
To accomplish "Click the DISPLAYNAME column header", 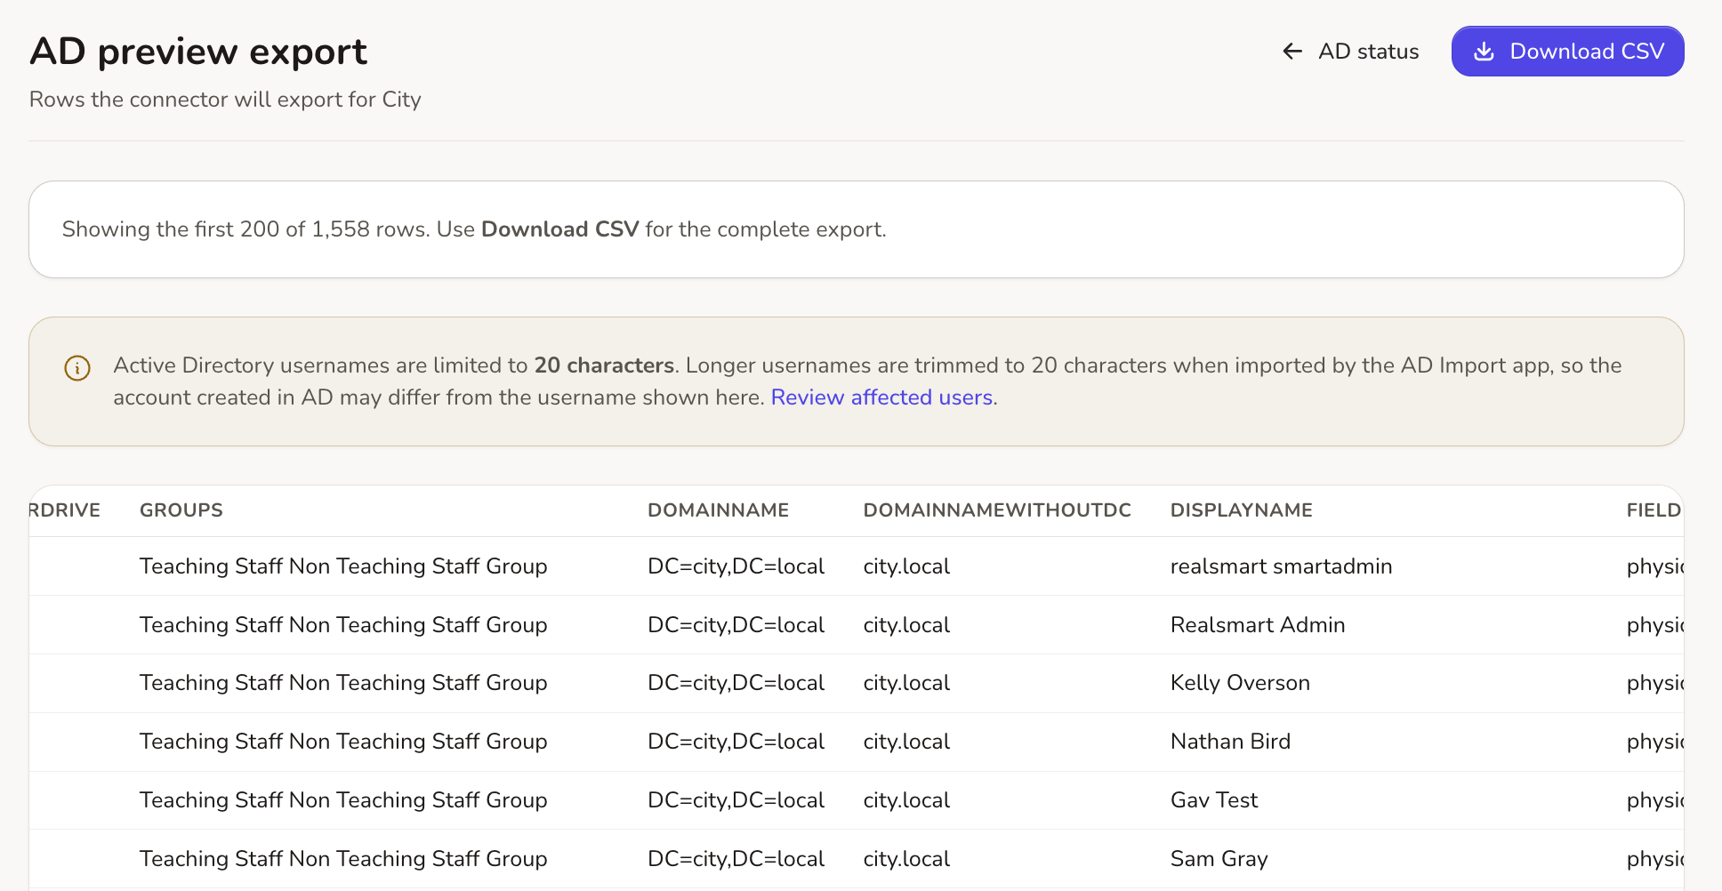I will coord(1242,510).
